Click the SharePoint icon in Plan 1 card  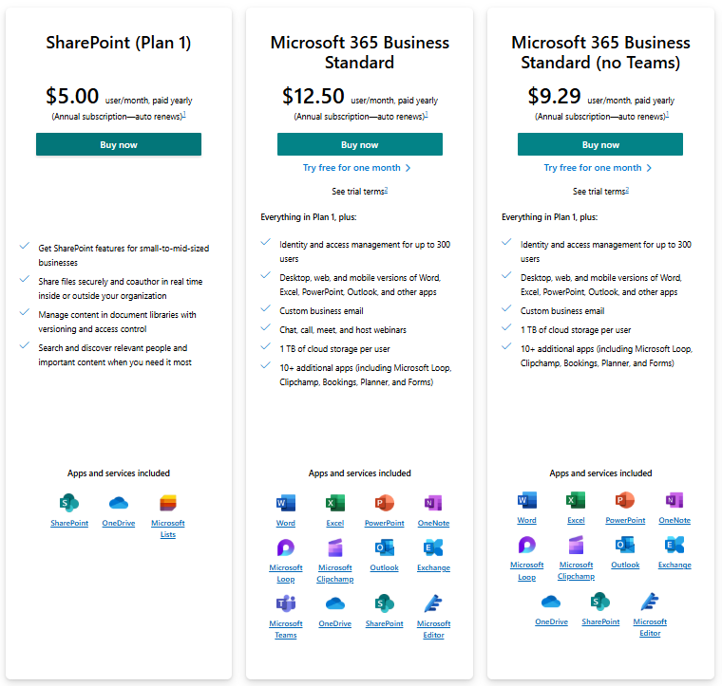[x=69, y=503]
